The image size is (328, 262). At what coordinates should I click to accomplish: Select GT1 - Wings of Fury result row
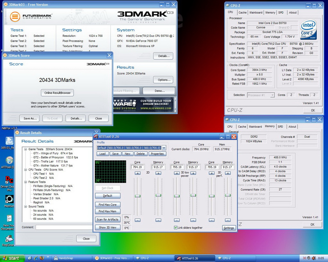(x=53, y=153)
